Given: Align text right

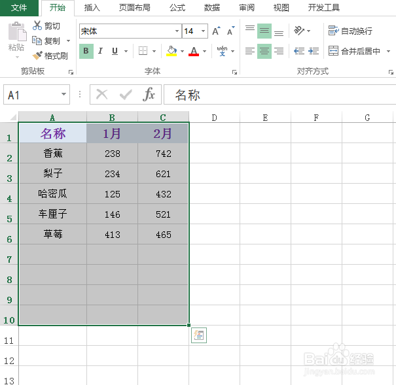Looking at the screenshot, I should click(x=279, y=51).
